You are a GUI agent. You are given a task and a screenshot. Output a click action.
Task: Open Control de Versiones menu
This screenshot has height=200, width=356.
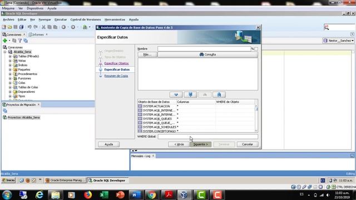click(x=85, y=19)
